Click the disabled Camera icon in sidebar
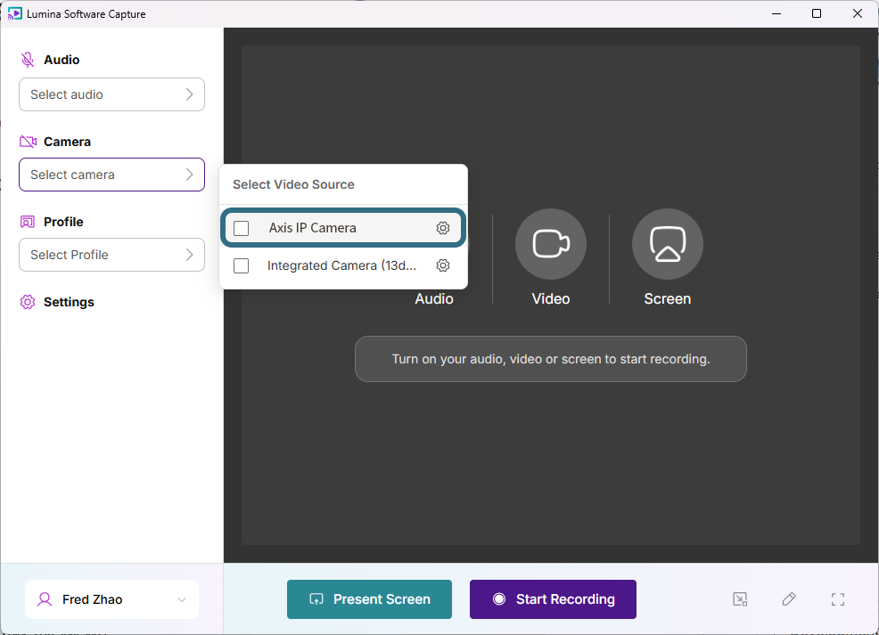879x635 pixels. click(x=28, y=142)
